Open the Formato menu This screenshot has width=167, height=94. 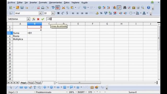(43, 2)
